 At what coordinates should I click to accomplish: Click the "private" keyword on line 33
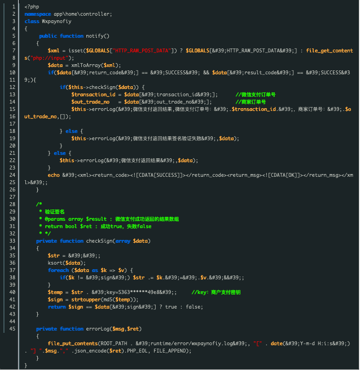pyautogui.click(x=47, y=241)
